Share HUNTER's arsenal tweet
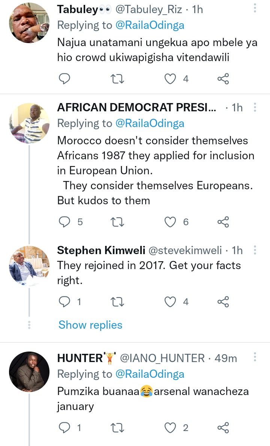The height and width of the screenshot is (446, 270). pos(223,428)
